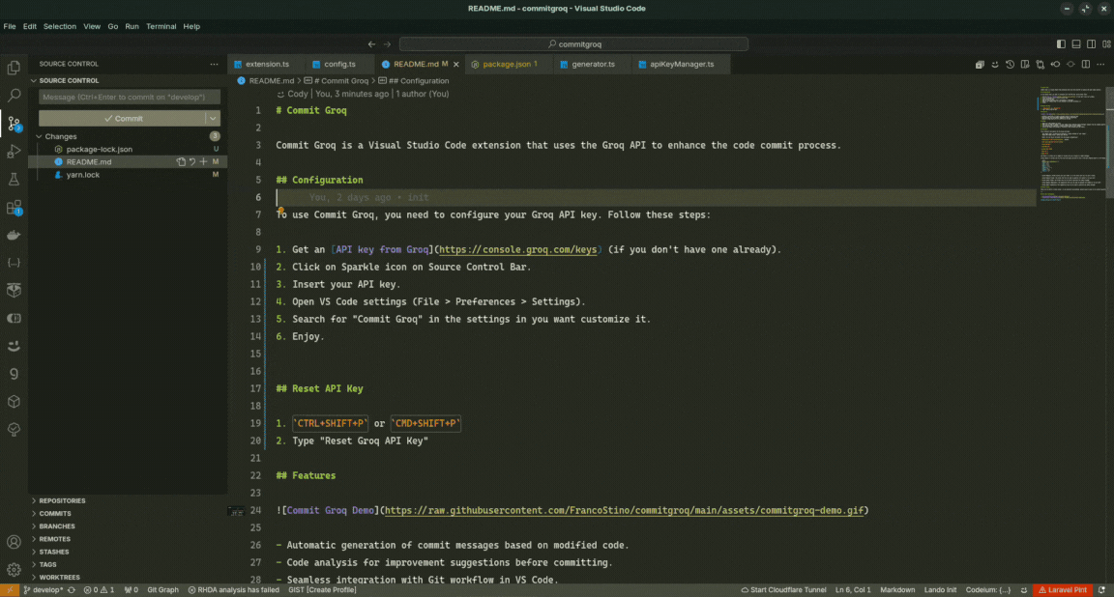Expand the TAGS section

coord(47,565)
